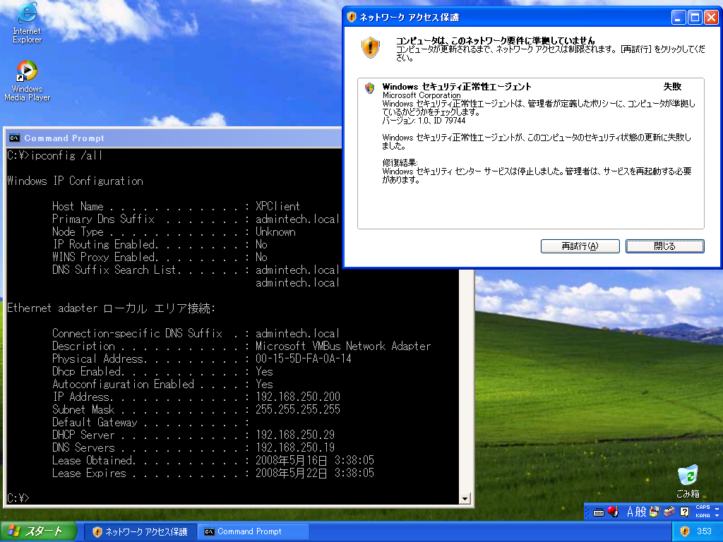Viewport: 723px width, 542px height.
Task: Click the keyboard icon on the language bar
Action: click(x=599, y=512)
